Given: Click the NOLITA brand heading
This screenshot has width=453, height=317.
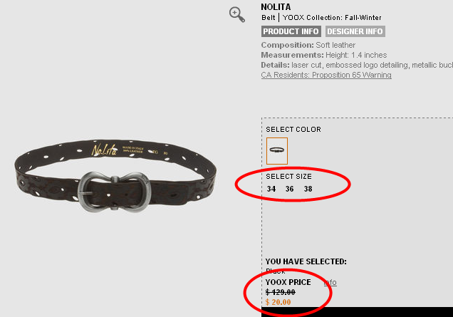Looking at the screenshot, I should (276, 7).
